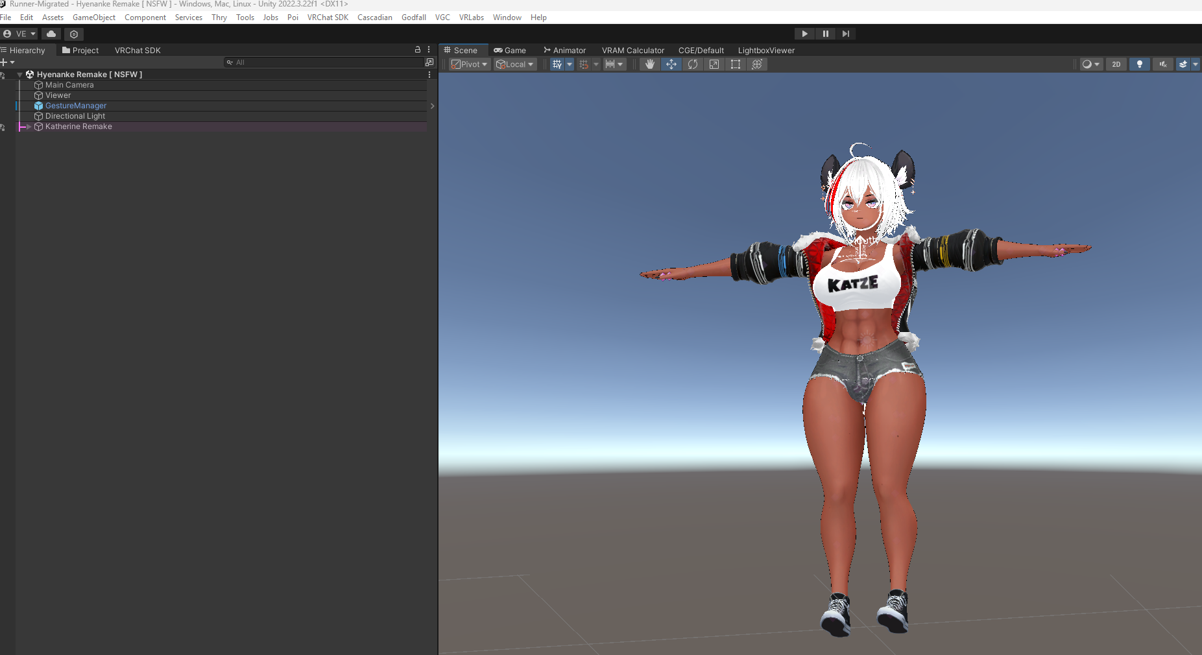This screenshot has height=655, width=1202.
Task: Open the Pivot/Center dropdown
Action: pos(470,64)
